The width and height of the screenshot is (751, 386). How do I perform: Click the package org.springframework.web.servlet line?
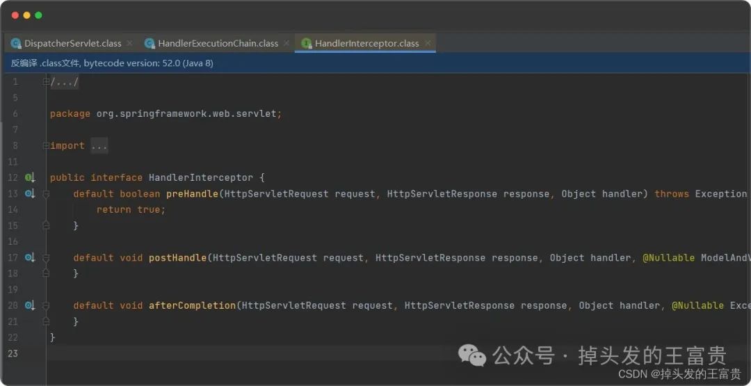166,114
